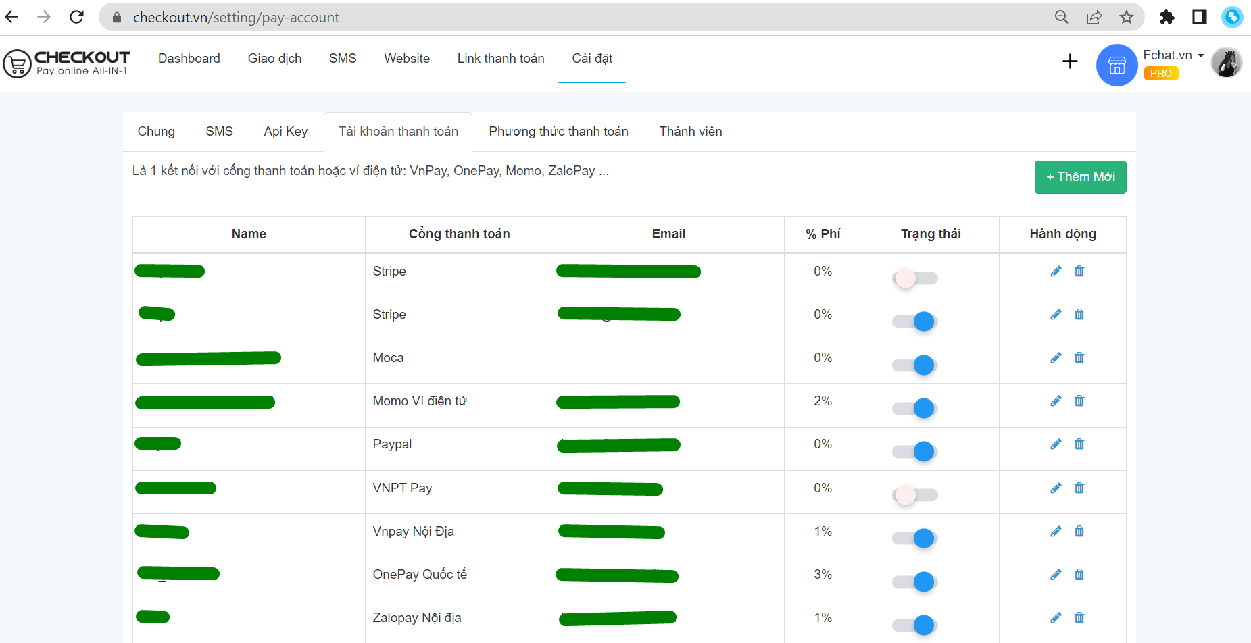Image resolution: width=1251 pixels, height=643 pixels.
Task: Edit the Vnpay Nội Địa account
Action: coord(1056,532)
